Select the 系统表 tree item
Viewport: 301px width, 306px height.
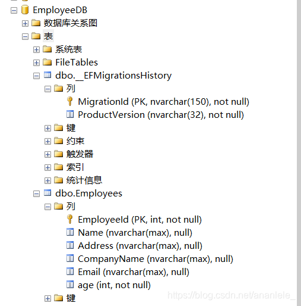pyautogui.click(x=68, y=49)
